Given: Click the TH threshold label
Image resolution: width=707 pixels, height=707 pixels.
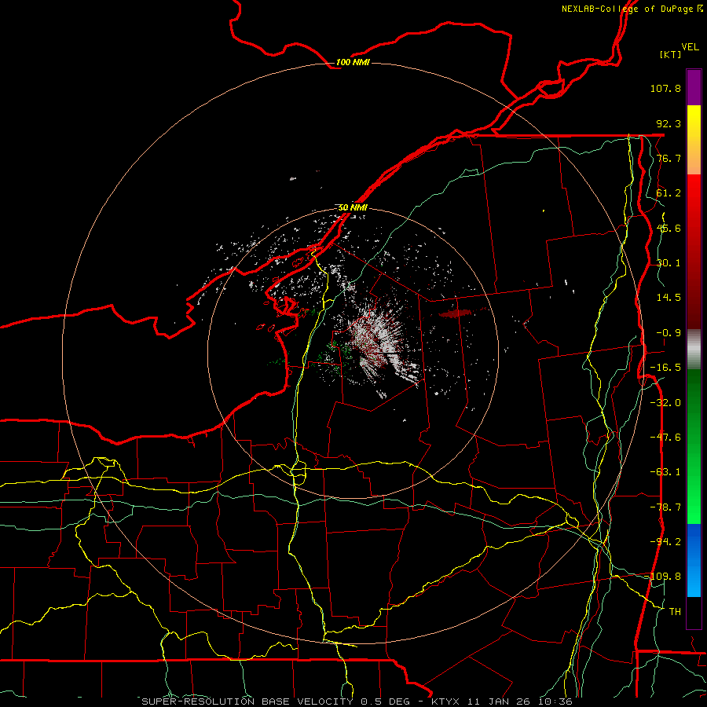Looking at the screenshot, I should click(x=675, y=612).
